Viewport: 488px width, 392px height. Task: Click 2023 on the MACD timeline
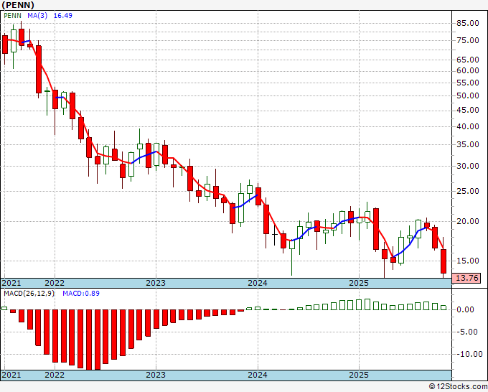coord(156,375)
